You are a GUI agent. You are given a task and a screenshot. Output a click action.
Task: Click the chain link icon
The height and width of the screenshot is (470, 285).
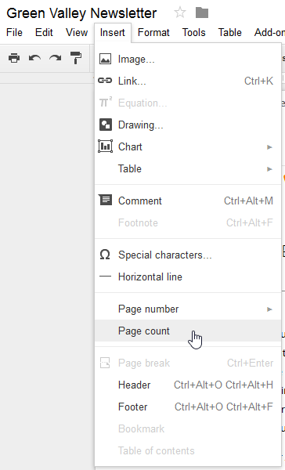pos(105,81)
